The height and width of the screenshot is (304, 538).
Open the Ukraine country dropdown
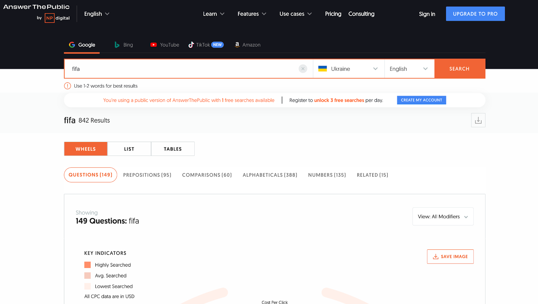tap(349, 69)
